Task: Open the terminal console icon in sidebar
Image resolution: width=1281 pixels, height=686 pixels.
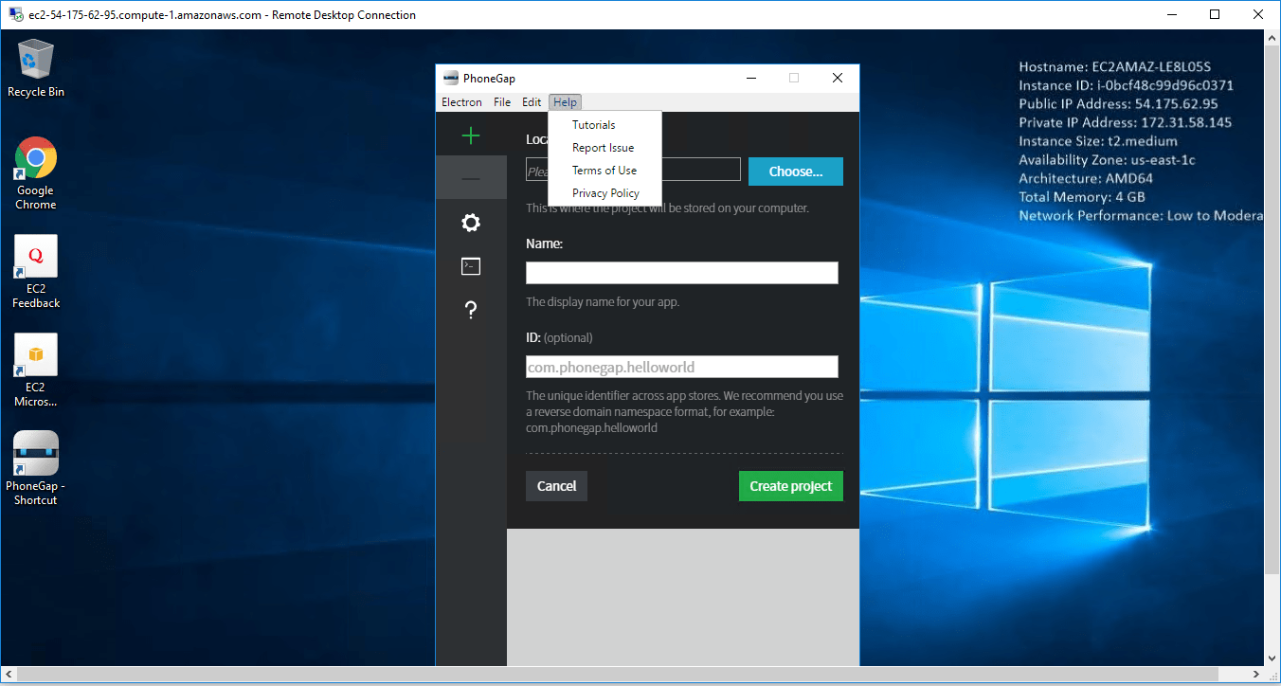Action: tap(471, 266)
